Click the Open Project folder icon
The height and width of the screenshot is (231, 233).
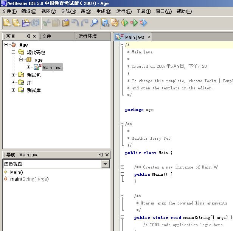(26, 23)
